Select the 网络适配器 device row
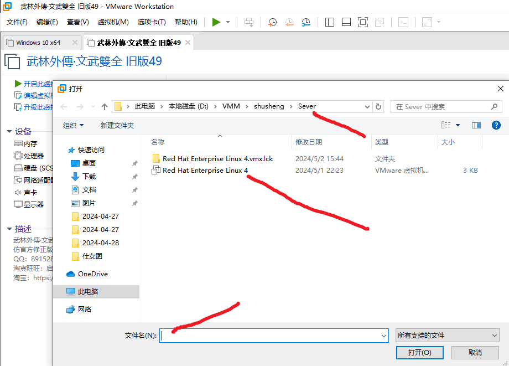Image resolution: width=509 pixels, height=366 pixels. click(x=33, y=180)
